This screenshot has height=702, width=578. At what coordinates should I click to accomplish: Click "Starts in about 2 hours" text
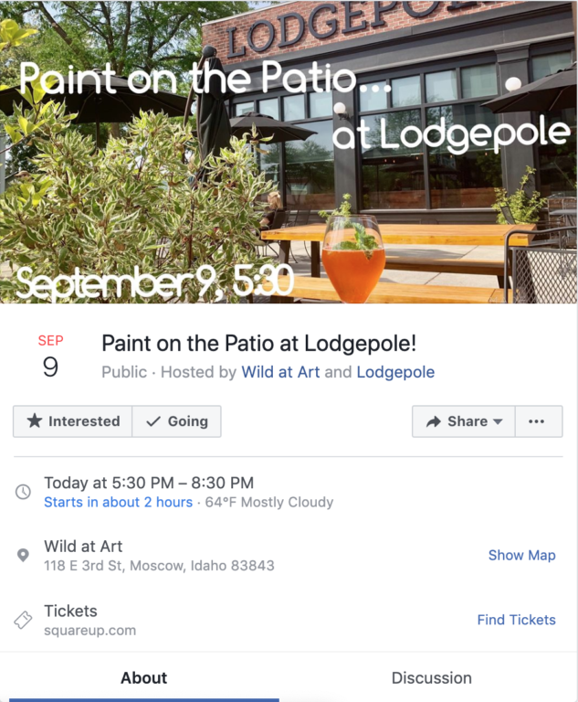(x=119, y=502)
